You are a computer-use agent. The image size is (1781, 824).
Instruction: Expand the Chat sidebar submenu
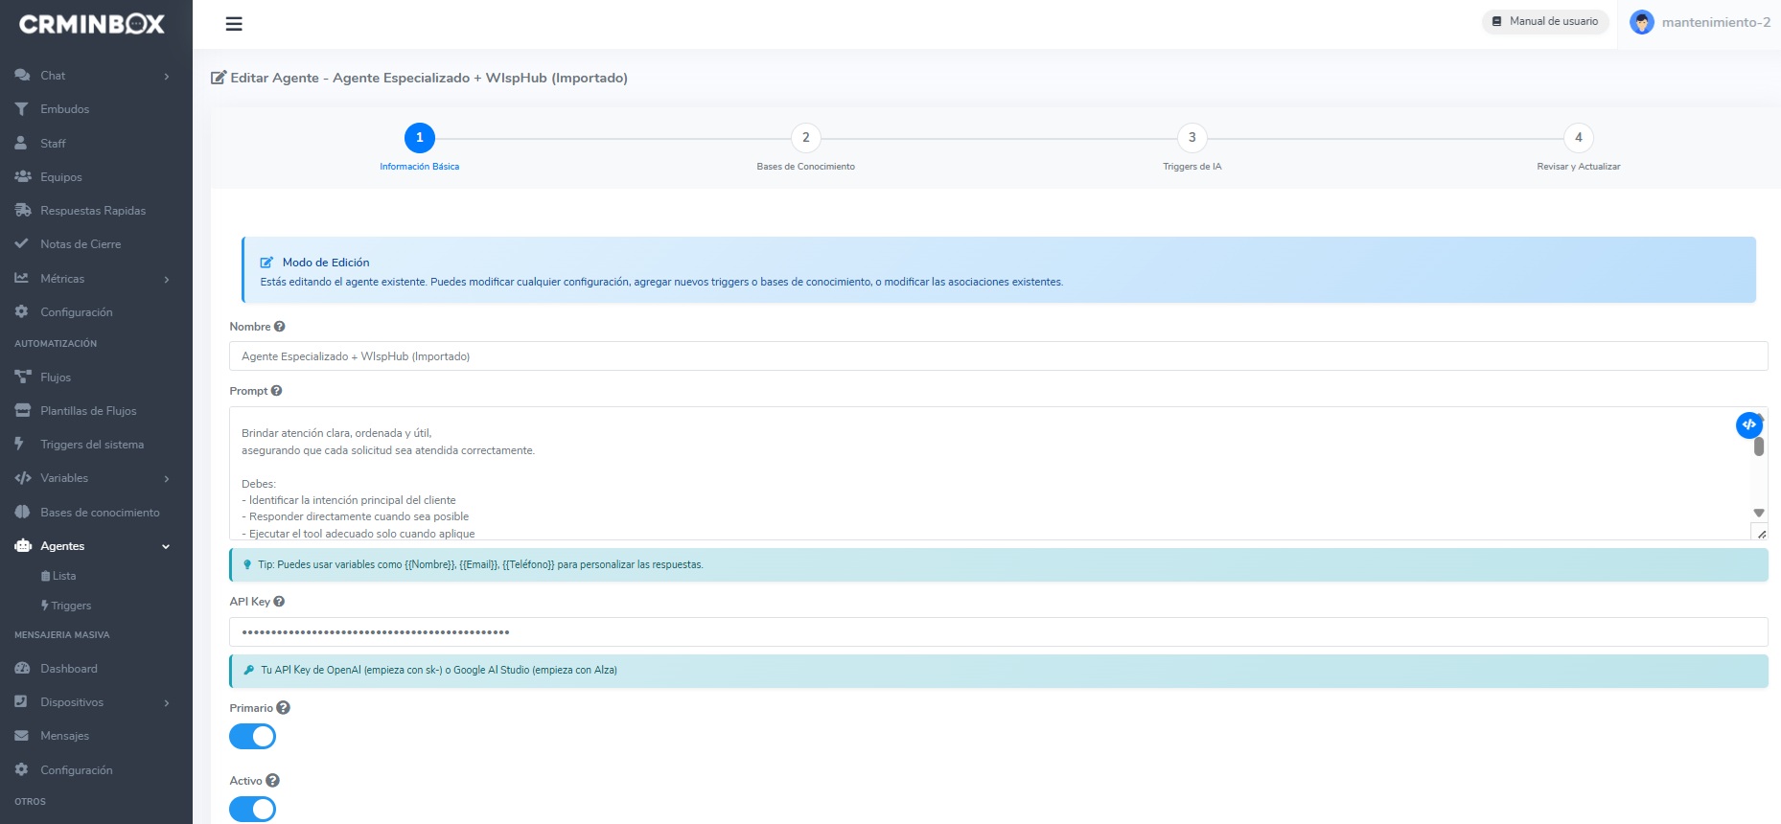(166, 76)
